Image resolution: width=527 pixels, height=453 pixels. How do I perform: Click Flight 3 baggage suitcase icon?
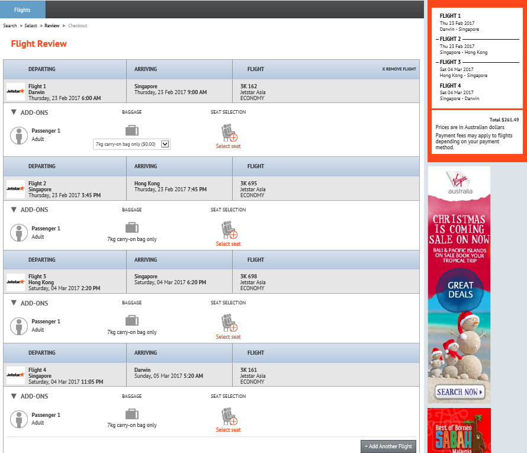(x=131, y=320)
